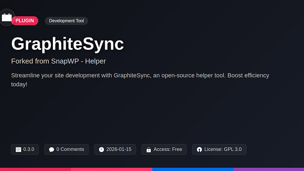The image size is (304, 171).
Task: Click 'Forked from SnapWP - Helper' subtitle
Action: pyautogui.click(x=59, y=61)
